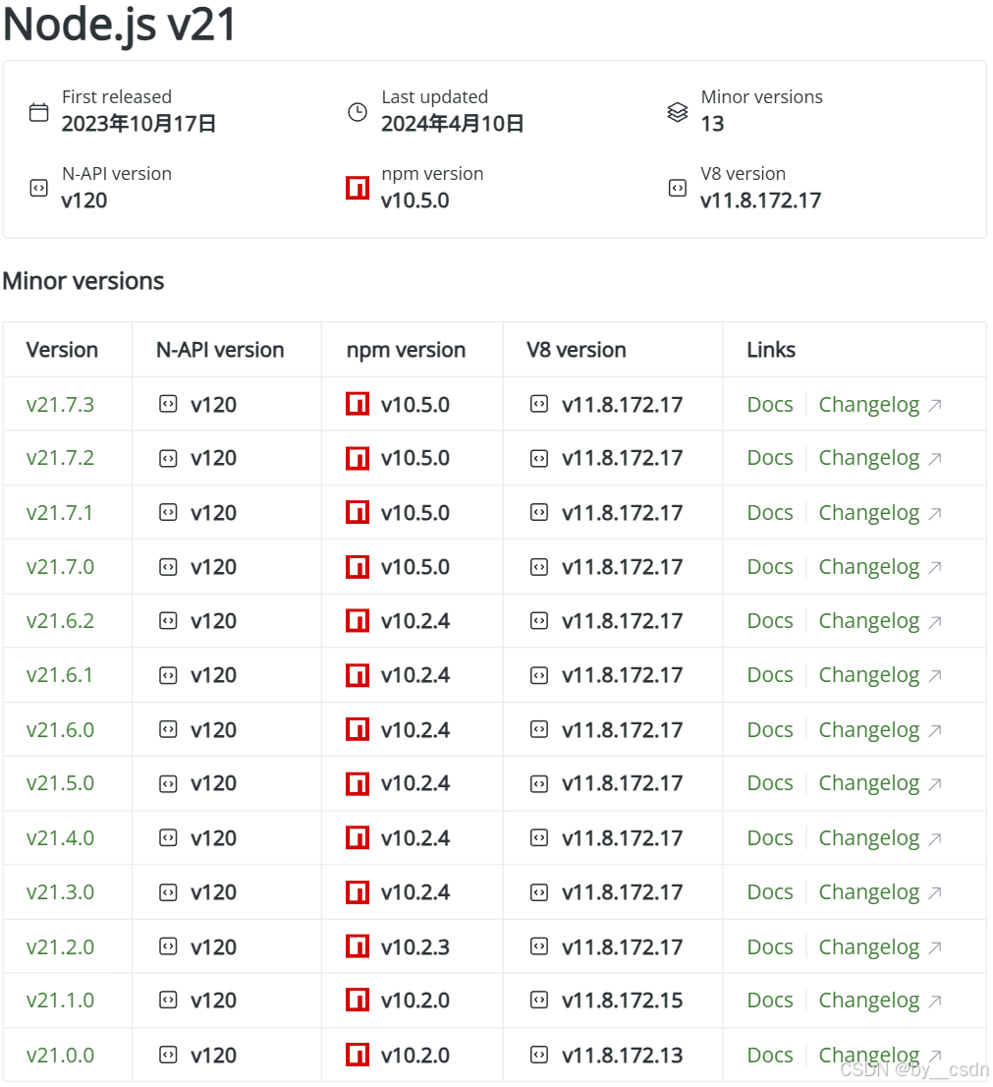Open Docs for v21.5.0
The image size is (993, 1087).
pos(770,783)
